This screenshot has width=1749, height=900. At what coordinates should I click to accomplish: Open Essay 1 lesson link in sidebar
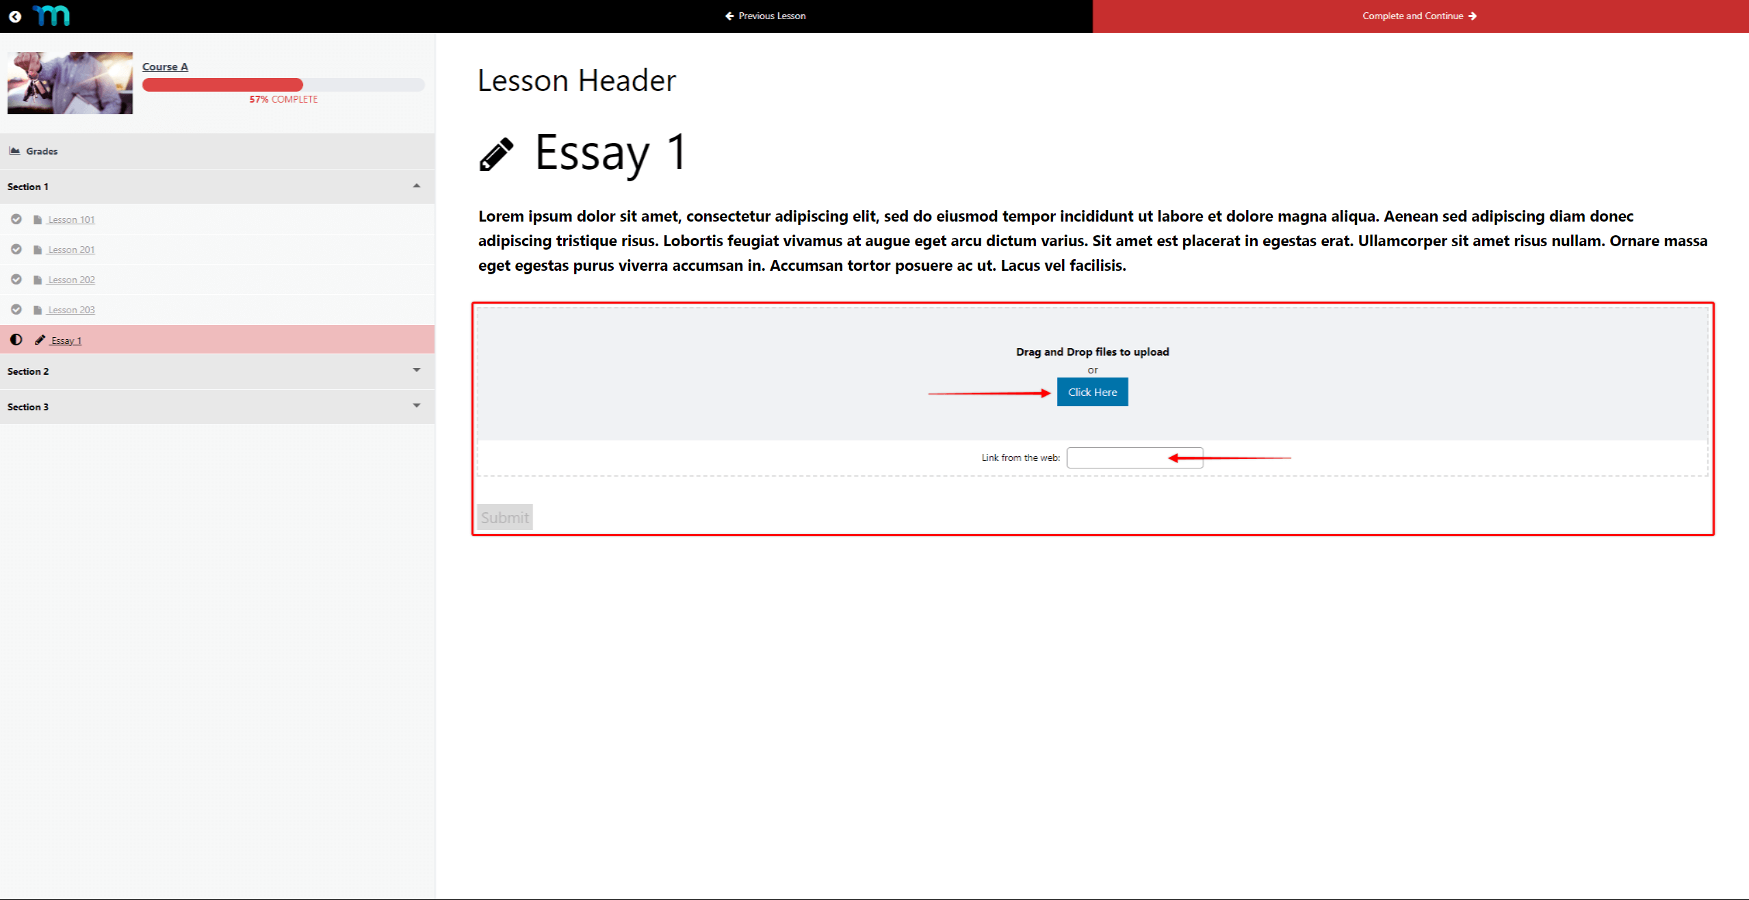pyautogui.click(x=64, y=340)
